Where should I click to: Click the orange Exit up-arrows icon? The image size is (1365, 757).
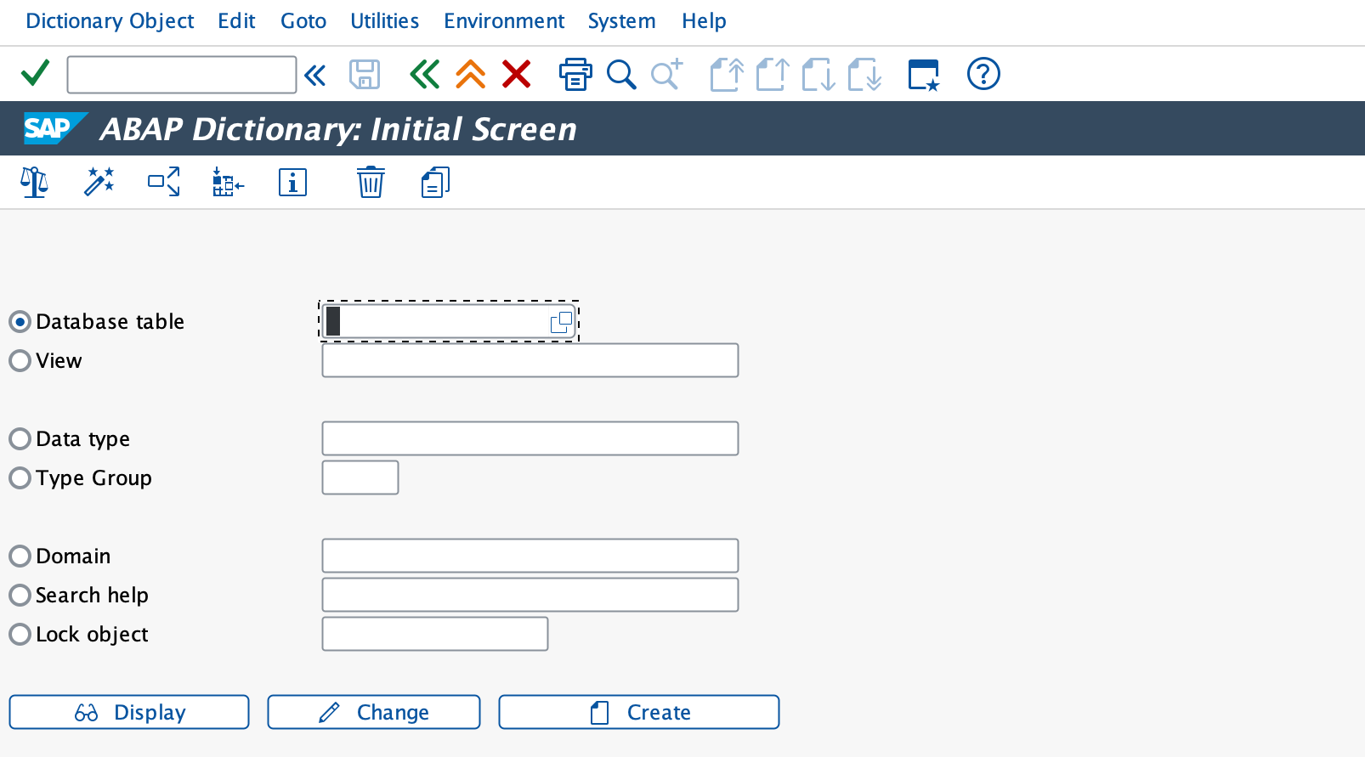(x=470, y=75)
